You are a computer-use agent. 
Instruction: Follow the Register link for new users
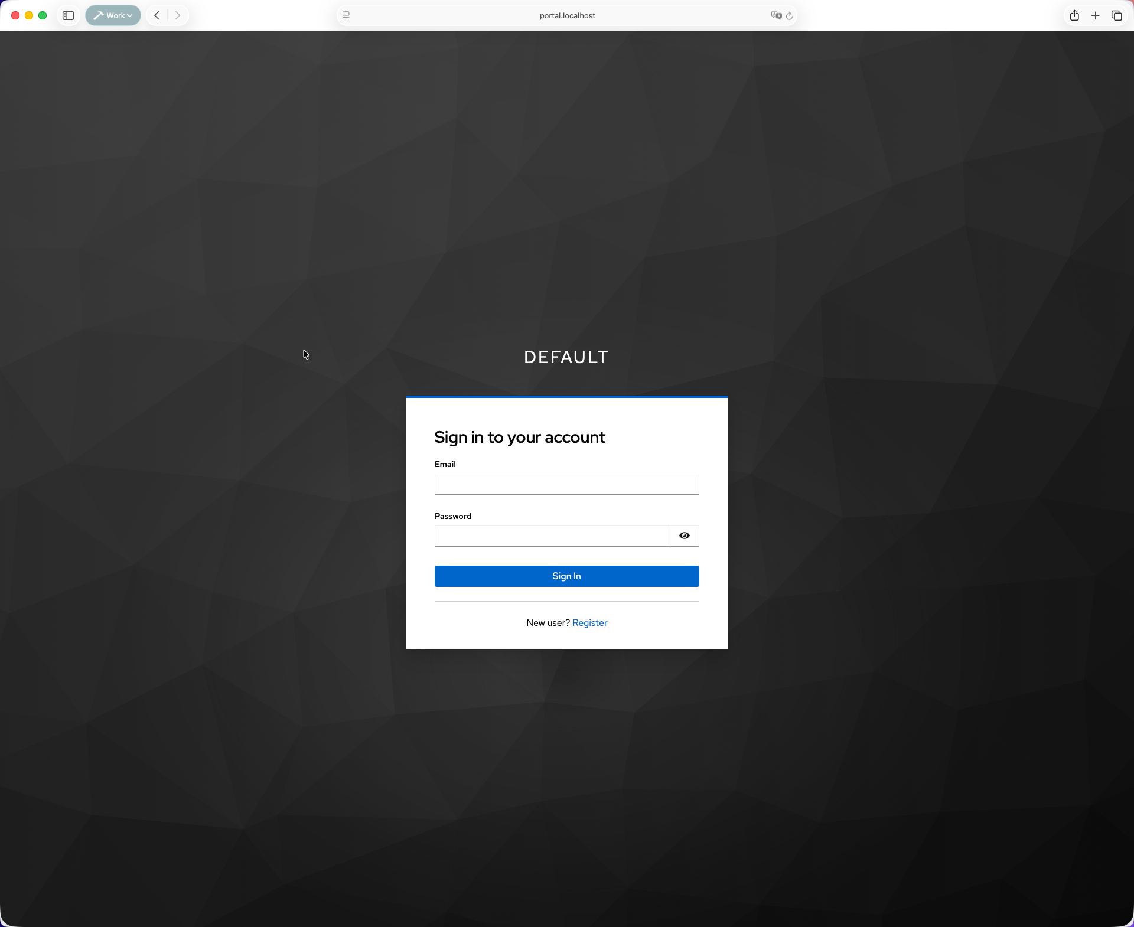click(589, 622)
